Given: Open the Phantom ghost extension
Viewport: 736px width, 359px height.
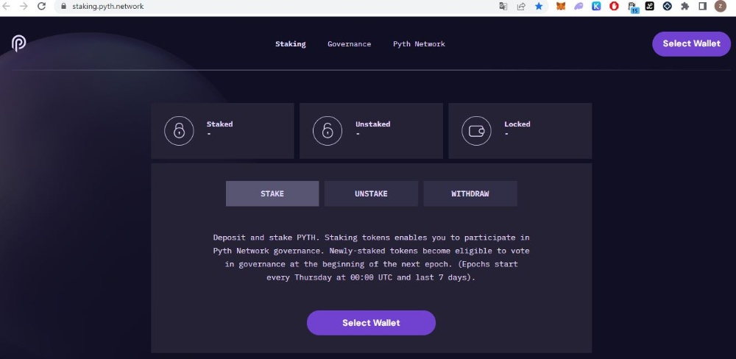Looking at the screenshot, I should pos(578,6).
